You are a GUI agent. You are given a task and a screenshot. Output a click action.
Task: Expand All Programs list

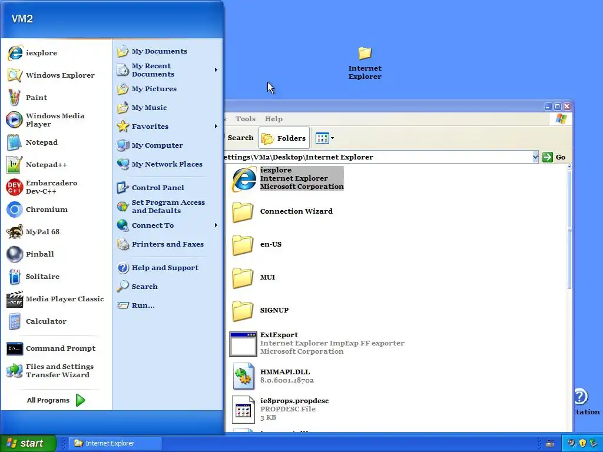pos(56,400)
